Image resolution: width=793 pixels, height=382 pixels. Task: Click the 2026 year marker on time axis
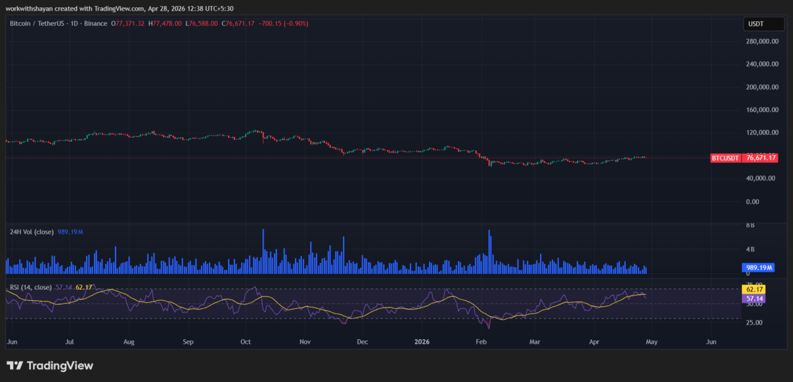pos(423,342)
